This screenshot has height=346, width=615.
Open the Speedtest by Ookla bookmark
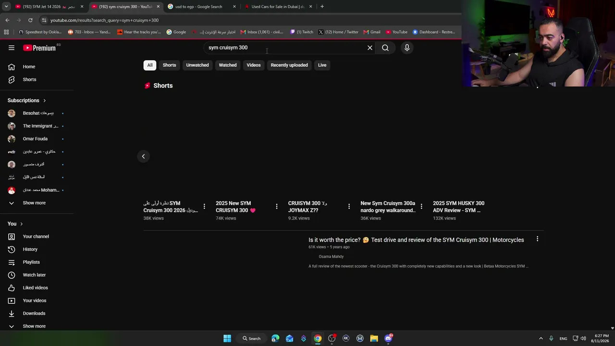pyautogui.click(x=40, y=32)
